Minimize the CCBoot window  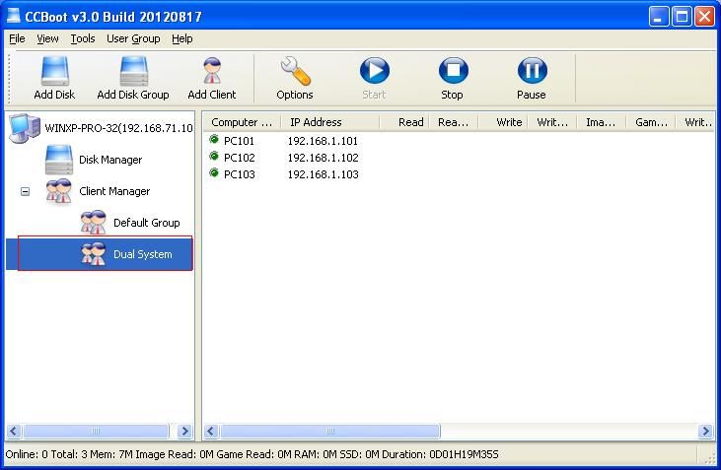point(659,17)
